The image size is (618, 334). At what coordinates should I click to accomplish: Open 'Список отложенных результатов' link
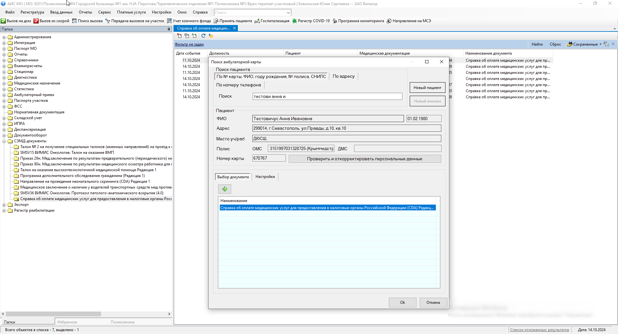tap(539, 330)
